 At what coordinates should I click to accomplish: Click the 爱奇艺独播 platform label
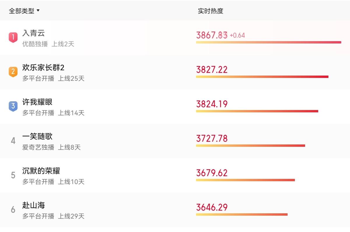click(38, 147)
